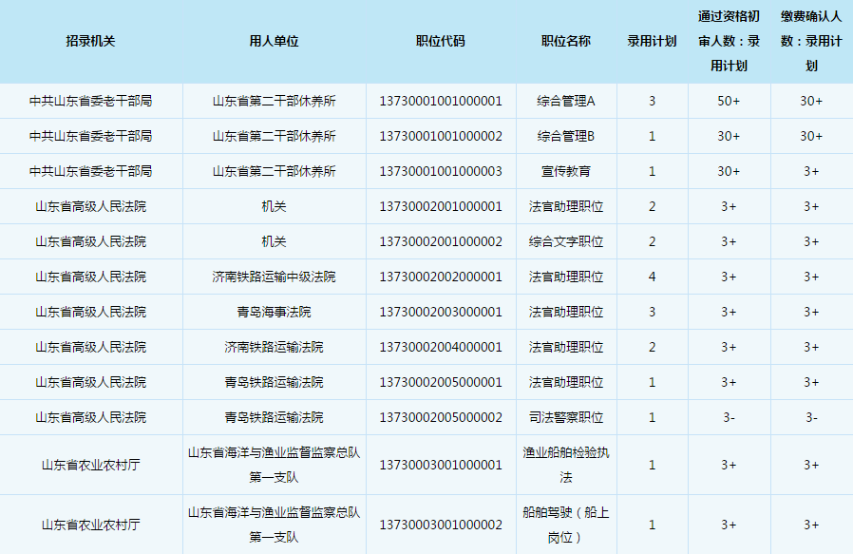This screenshot has width=853, height=554.
Task: Click recruitment plan 4 for 济南铁路运输中级法院
Action: pyautogui.click(x=652, y=277)
